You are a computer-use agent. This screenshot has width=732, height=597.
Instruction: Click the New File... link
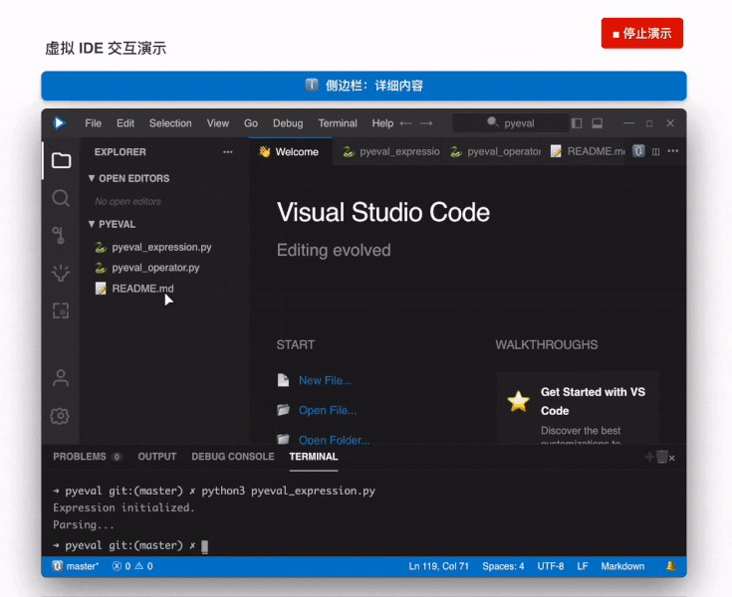[x=325, y=380]
